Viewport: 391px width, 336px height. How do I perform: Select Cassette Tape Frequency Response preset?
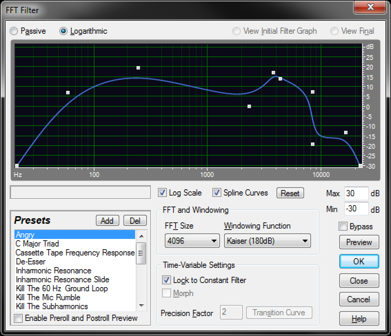(x=75, y=252)
